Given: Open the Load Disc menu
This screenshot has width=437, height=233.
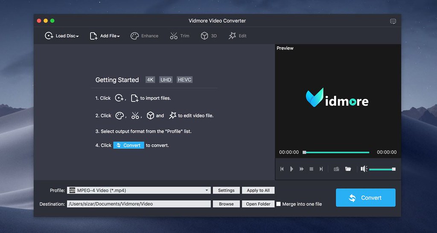Looking at the screenshot, I should 61,36.
